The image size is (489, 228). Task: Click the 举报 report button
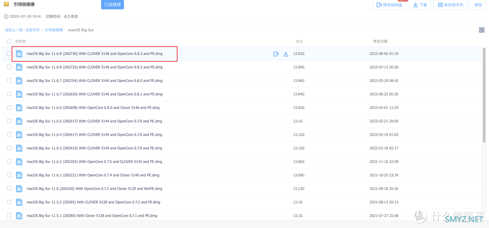pos(478,5)
